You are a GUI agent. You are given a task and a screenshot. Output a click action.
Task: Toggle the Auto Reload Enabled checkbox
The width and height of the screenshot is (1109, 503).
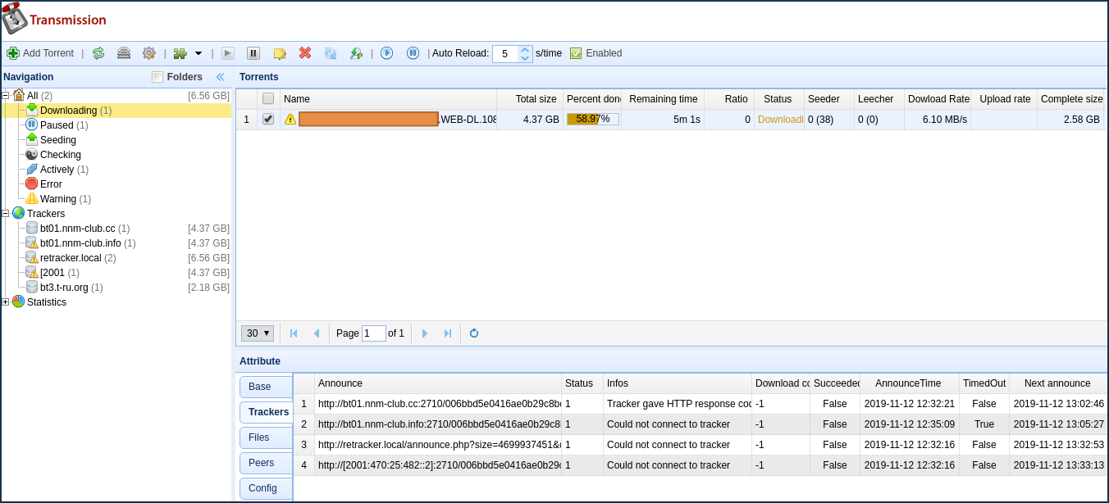coord(576,53)
